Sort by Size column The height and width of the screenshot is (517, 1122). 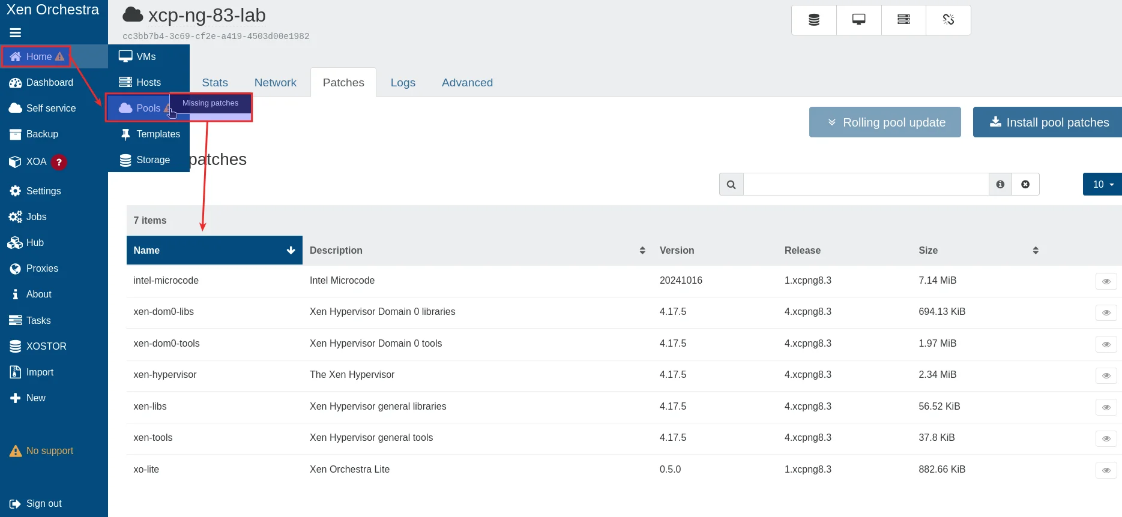point(978,251)
